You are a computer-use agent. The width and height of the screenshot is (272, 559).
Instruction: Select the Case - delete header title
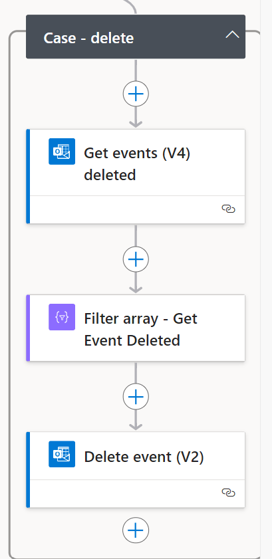pyautogui.click(x=88, y=38)
